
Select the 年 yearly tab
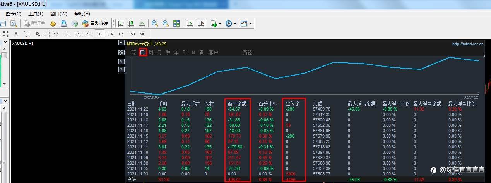pyautogui.click(x=176, y=52)
